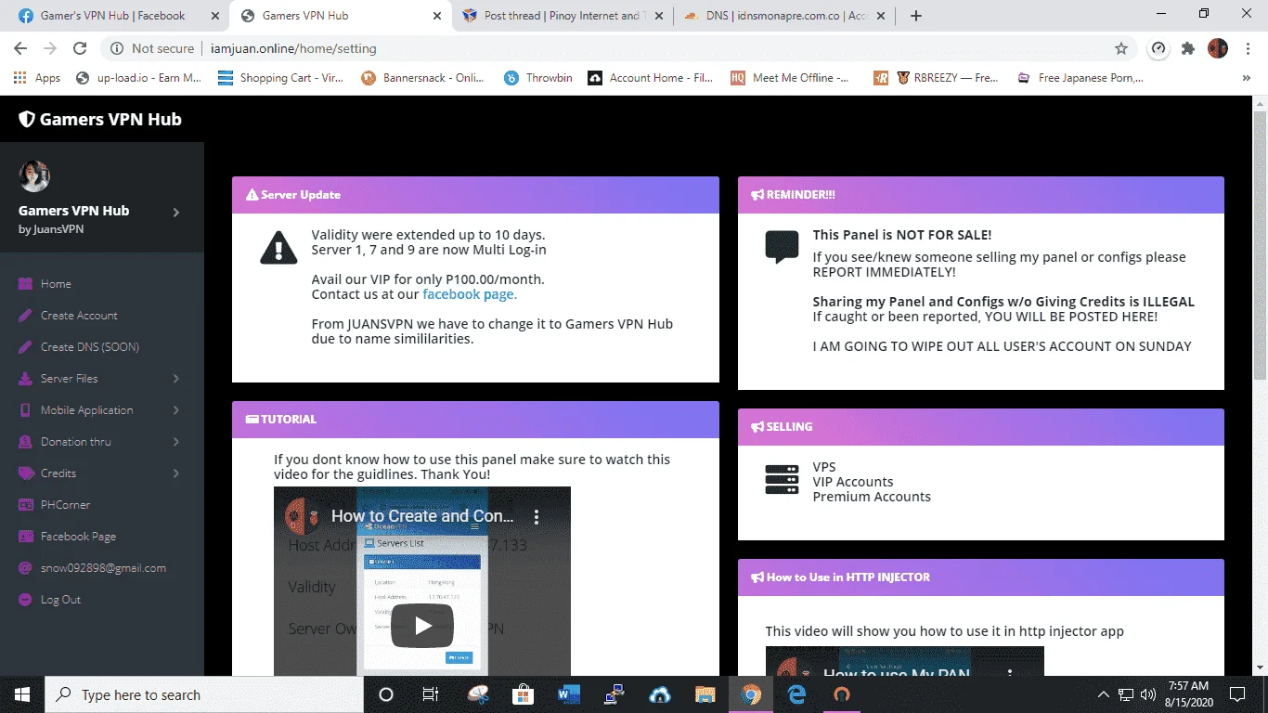Open Task View on the taskbar

[x=431, y=694]
